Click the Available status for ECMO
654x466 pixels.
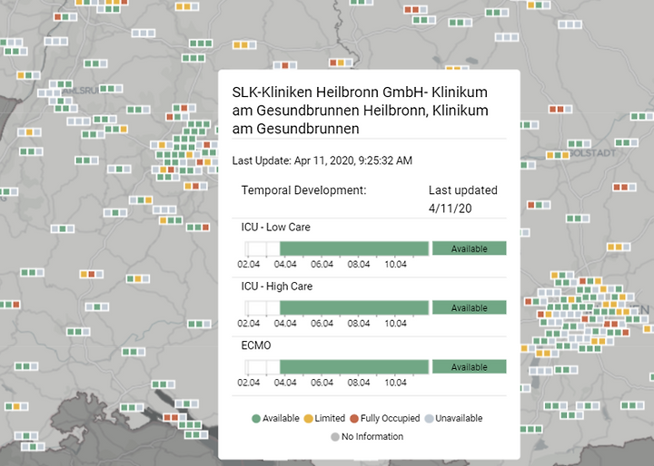coord(470,367)
